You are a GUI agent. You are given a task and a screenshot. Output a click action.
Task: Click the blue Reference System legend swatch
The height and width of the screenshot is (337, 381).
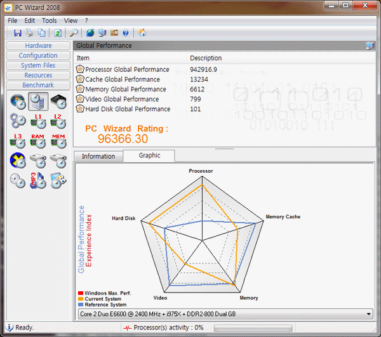click(81, 305)
